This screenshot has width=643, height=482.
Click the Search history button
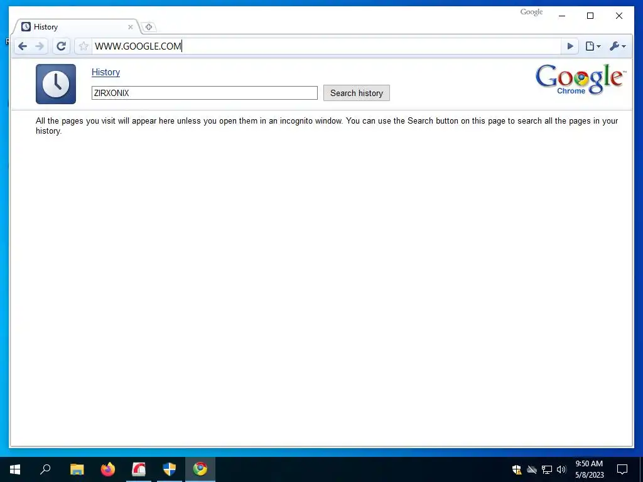click(x=357, y=93)
